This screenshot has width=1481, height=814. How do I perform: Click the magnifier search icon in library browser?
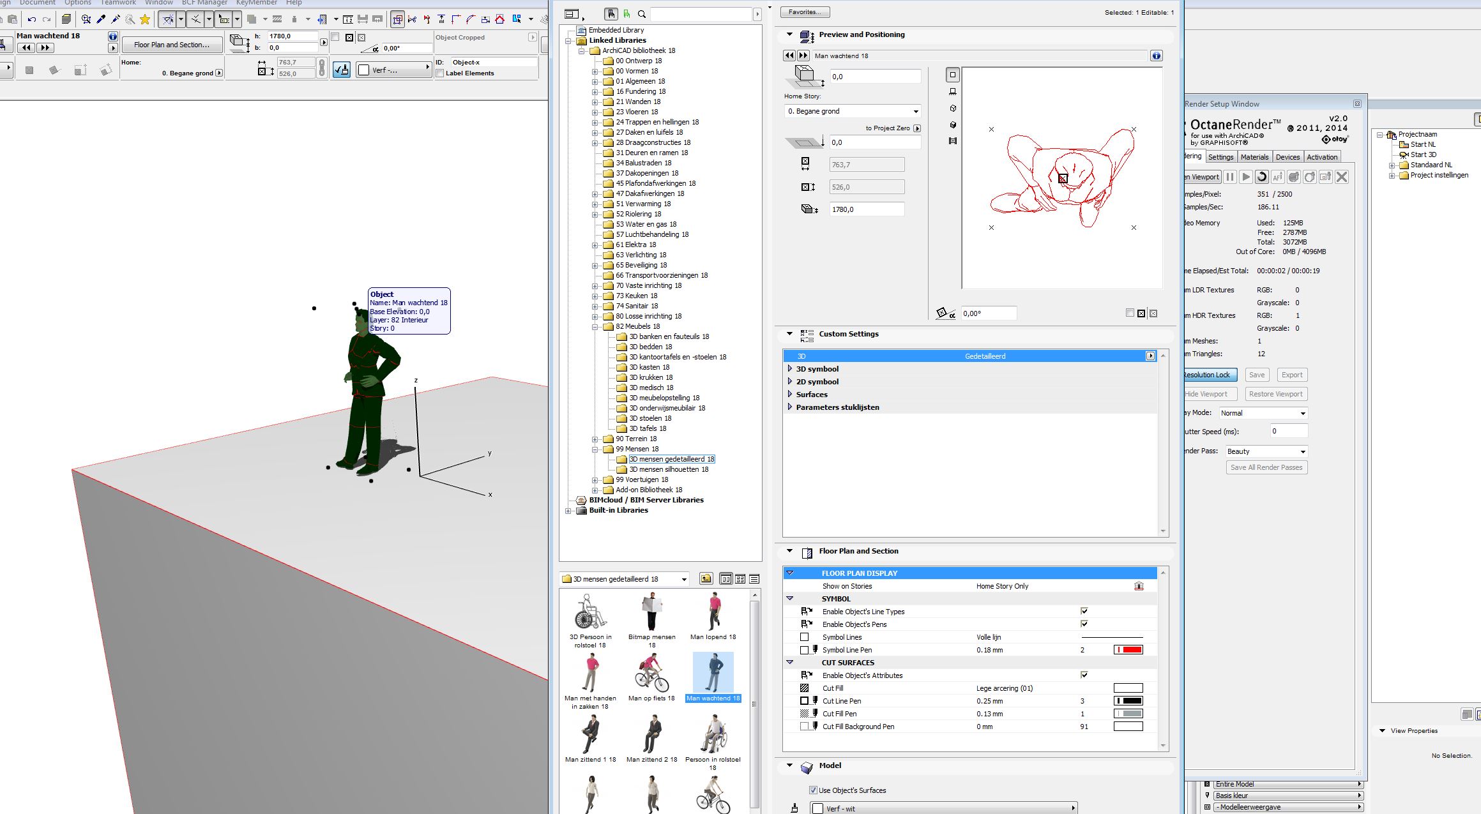(642, 14)
